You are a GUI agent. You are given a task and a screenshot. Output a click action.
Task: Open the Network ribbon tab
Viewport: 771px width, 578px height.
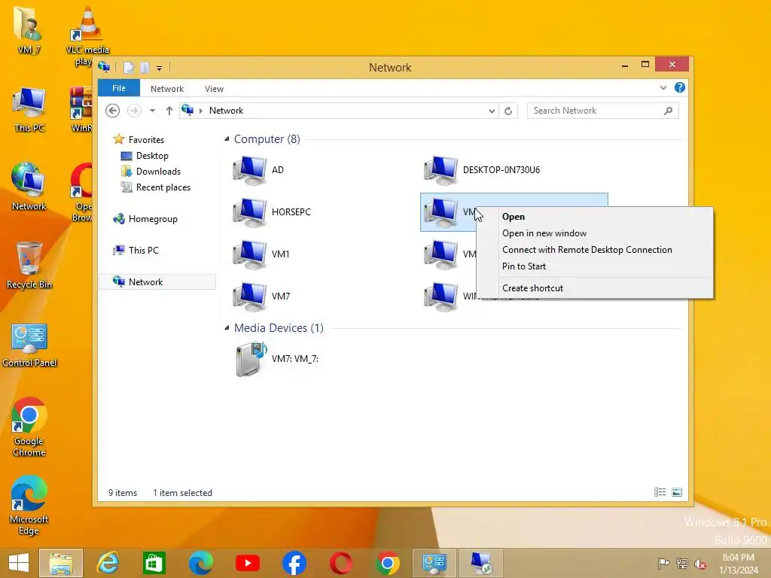coord(167,89)
